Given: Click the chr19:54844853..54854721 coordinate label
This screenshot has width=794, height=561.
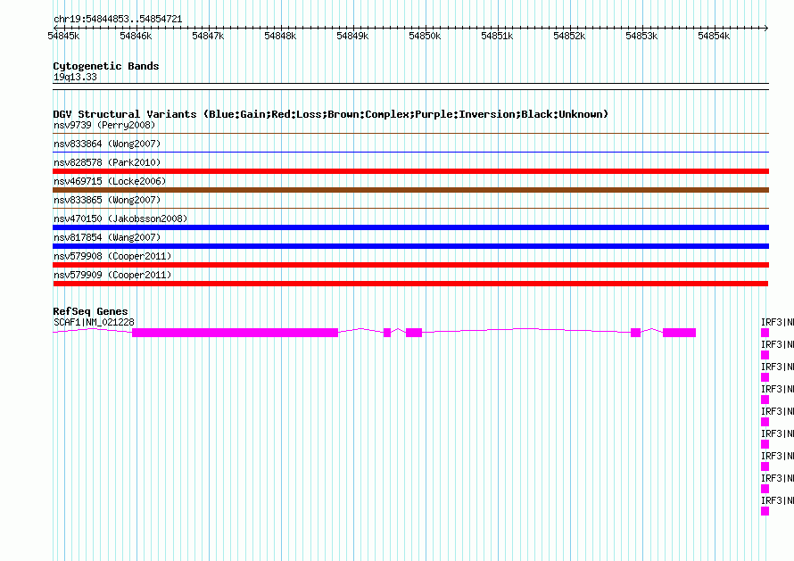Looking at the screenshot, I should (118, 20).
